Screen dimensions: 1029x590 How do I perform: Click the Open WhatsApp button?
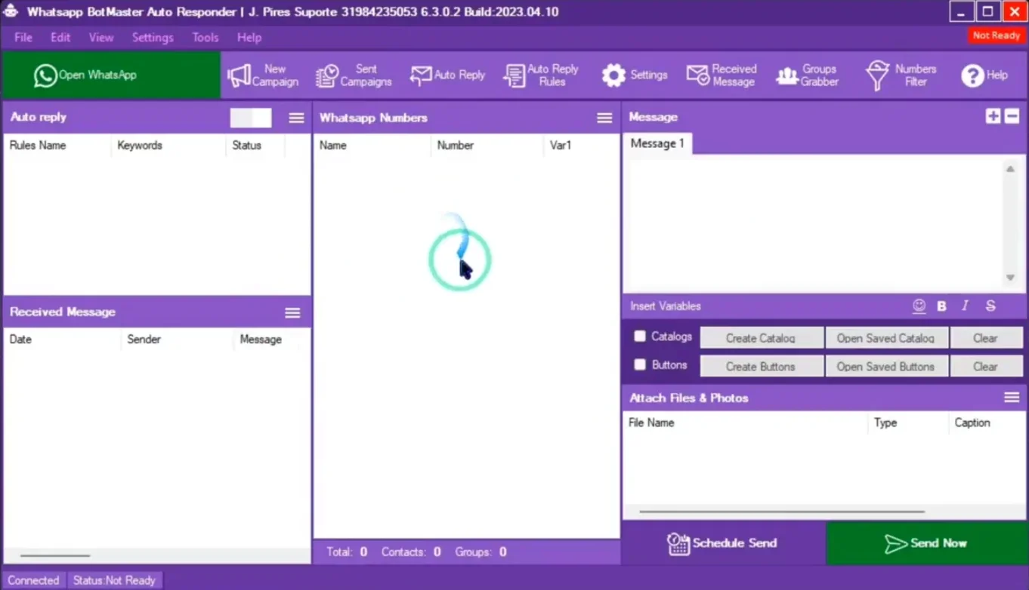[x=111, y=75]
